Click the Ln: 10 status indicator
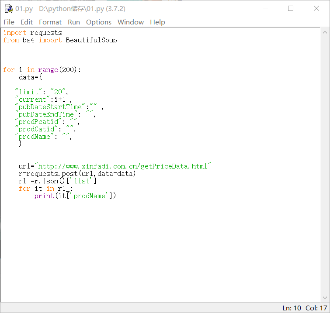This screenshot has height=313, width=330. [292, 308]
